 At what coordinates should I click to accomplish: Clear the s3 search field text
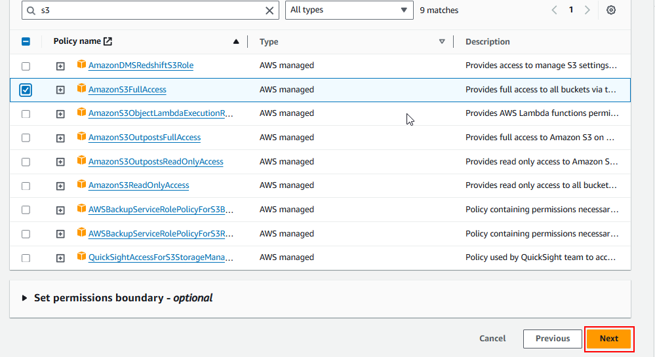point(269,10)
